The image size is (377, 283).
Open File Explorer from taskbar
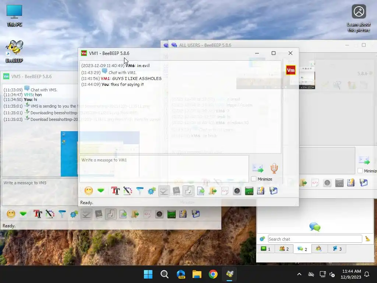point(197,274)
